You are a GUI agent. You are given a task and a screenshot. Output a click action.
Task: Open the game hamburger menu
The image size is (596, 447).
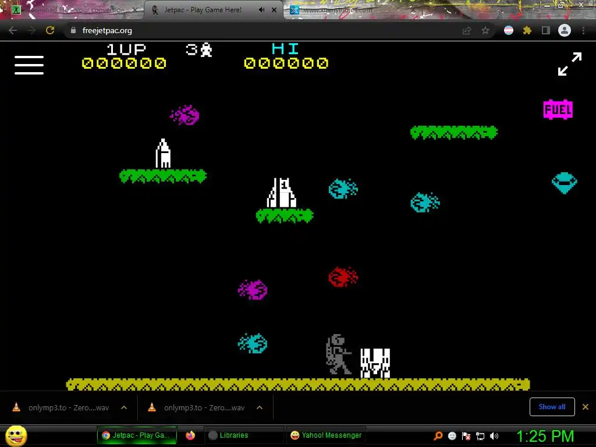[29, 65]
